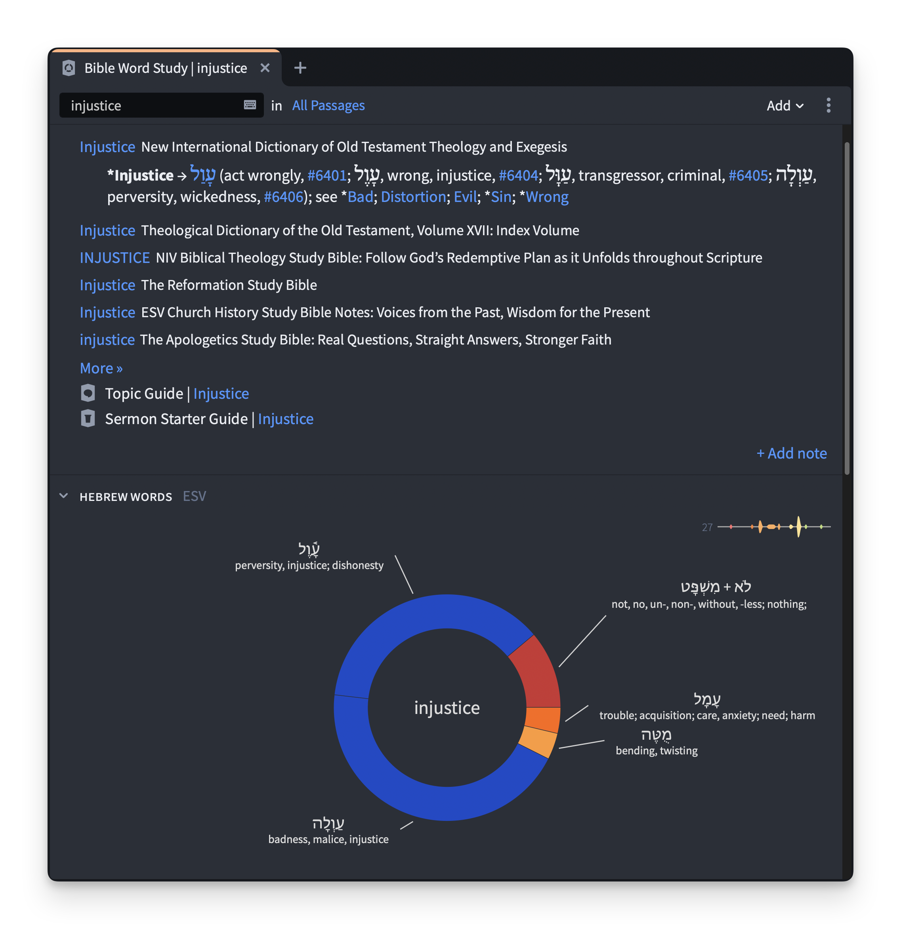Open the All Passages selector
The image size is (901, 929).
click(328, 105)
